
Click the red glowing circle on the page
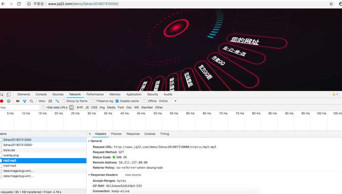point(176,28)
